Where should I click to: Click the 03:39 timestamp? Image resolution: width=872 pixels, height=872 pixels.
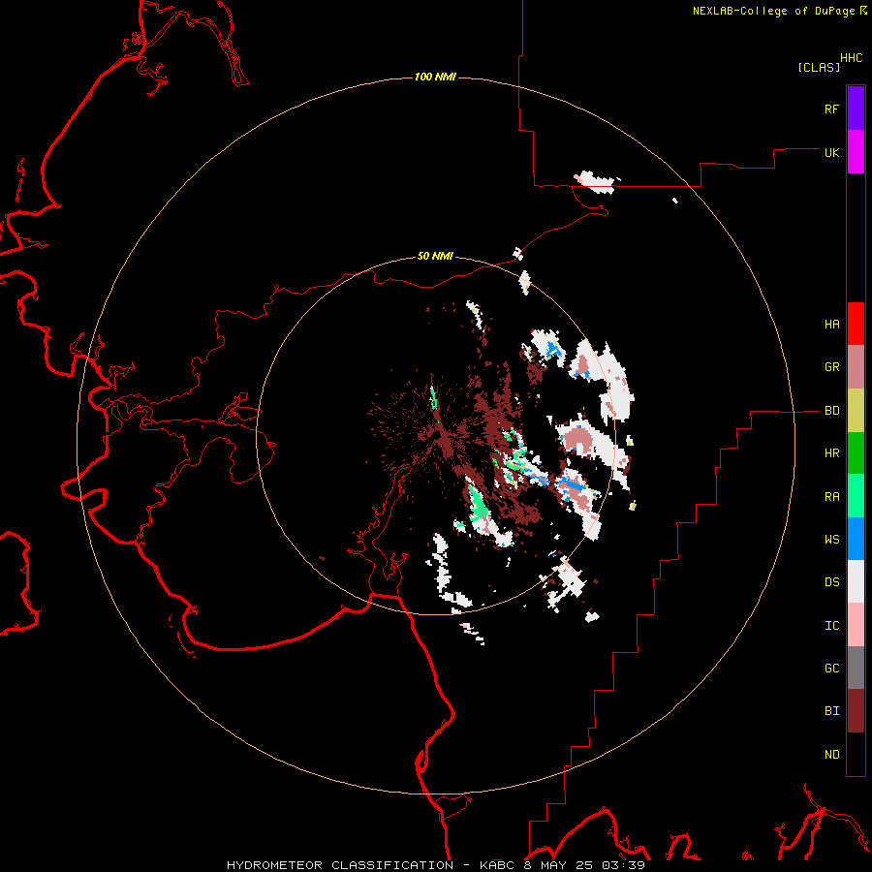click(623, 865)
